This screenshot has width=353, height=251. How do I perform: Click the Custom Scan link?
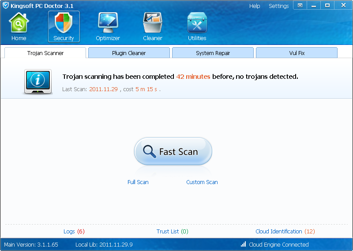pos(202,182)
